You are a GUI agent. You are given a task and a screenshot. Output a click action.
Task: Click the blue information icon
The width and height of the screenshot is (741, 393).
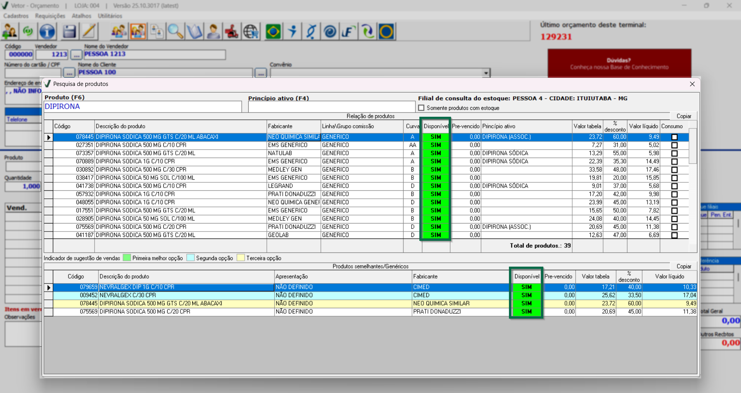point(47,32)
